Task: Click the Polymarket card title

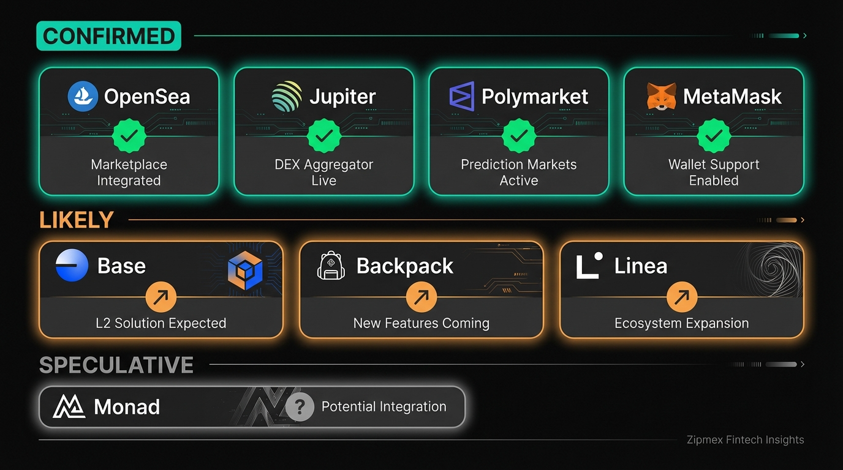Action: click(x=535, y=96)
